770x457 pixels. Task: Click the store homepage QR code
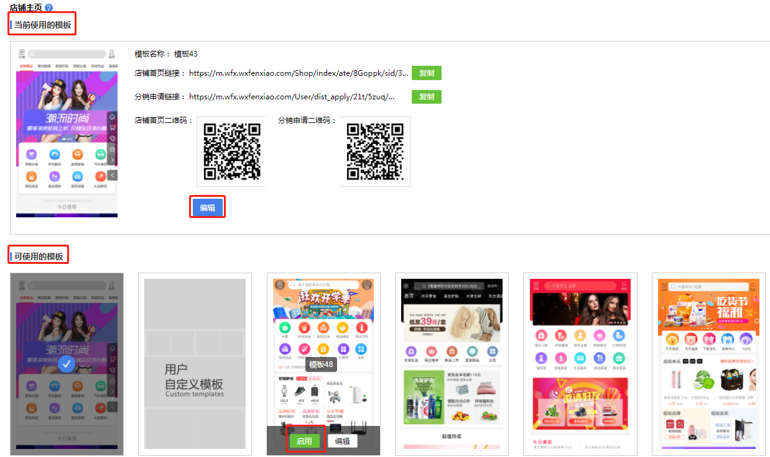click(x=232, y=152)
